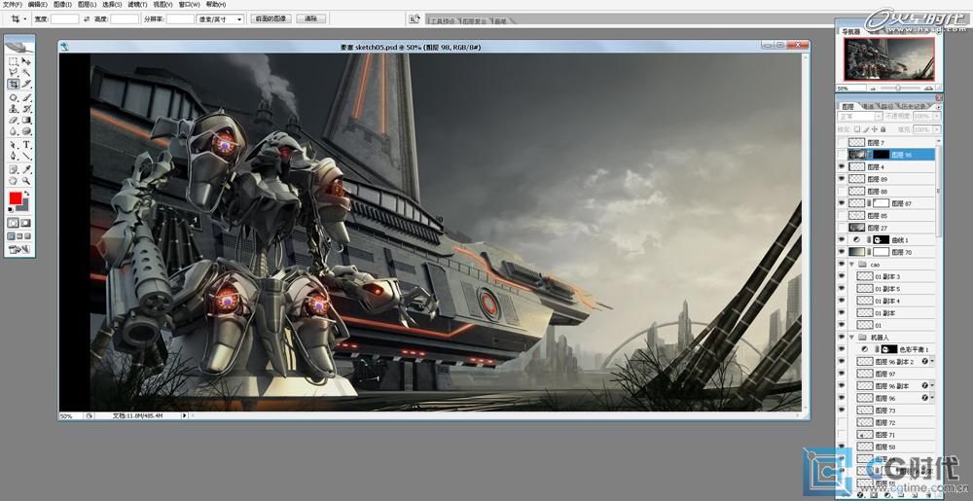Select the History Brush tool
This screenshot has width=973, height=501.
26,109
